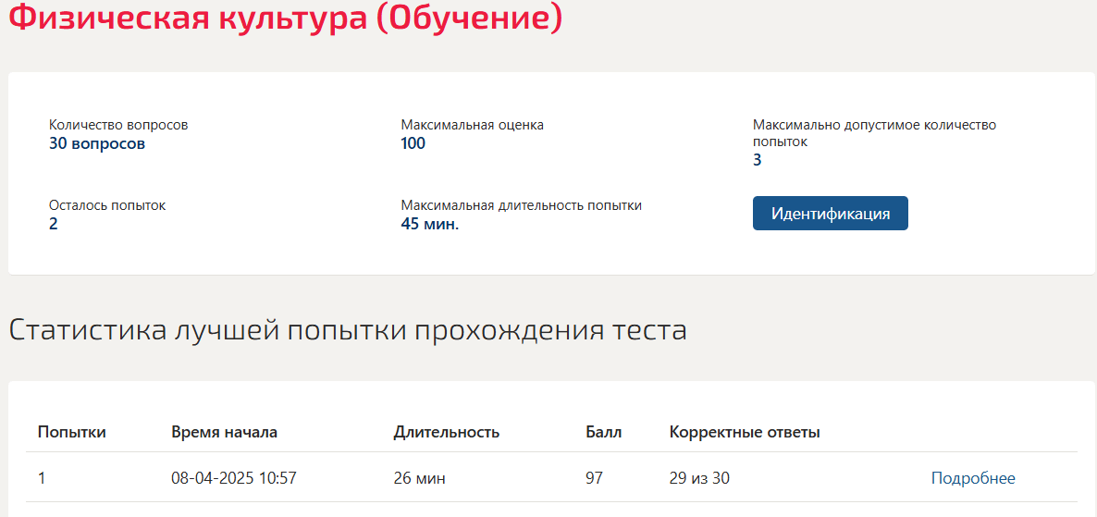Click the Физическая культура (Обучение) page title
1097x517 pixels.
click(286, 18)
